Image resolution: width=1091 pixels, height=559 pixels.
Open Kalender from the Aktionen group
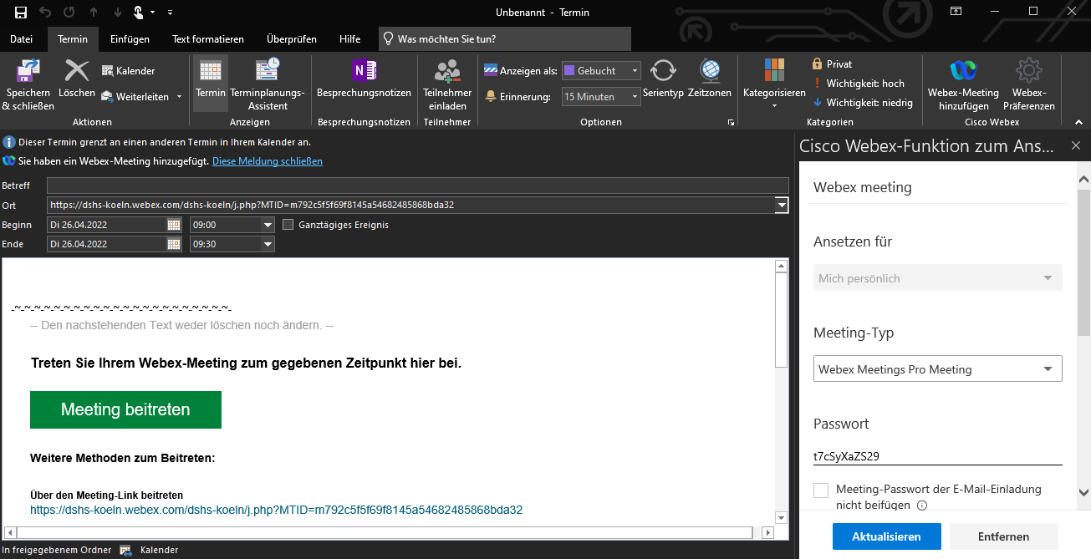pyautogui.click(x=129, y=71)
